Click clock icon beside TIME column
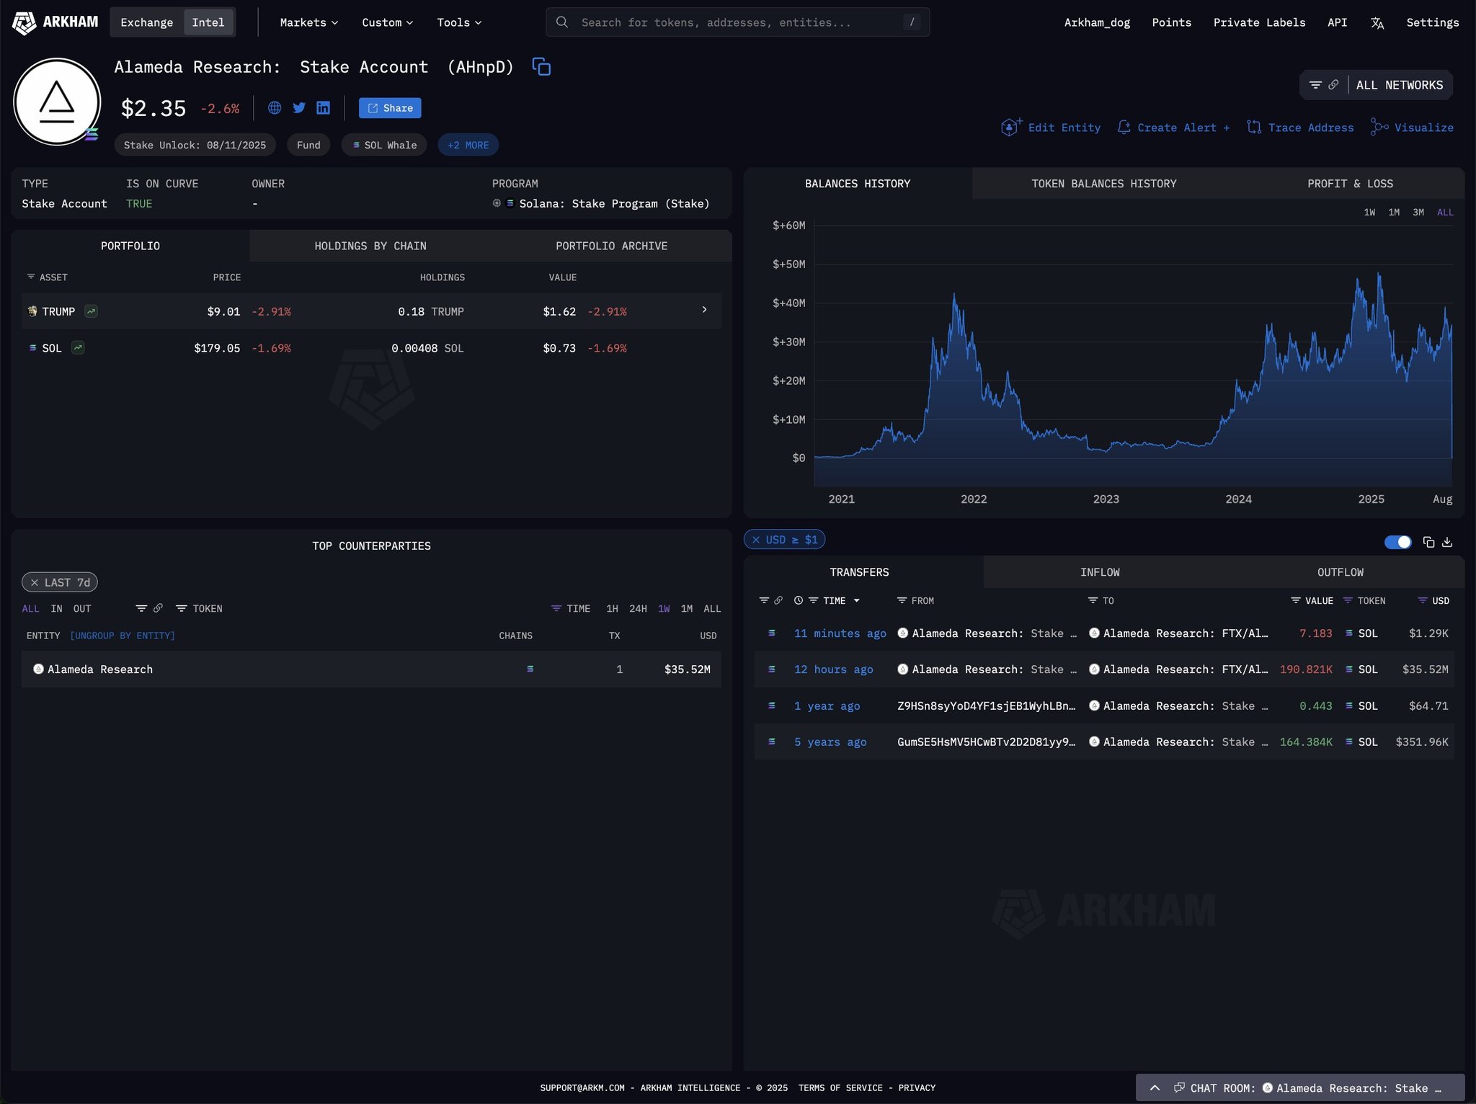 799,600
